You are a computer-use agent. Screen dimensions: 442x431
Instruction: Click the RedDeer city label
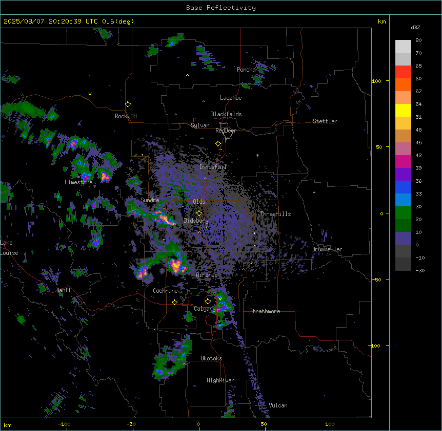tap(226, 131)
